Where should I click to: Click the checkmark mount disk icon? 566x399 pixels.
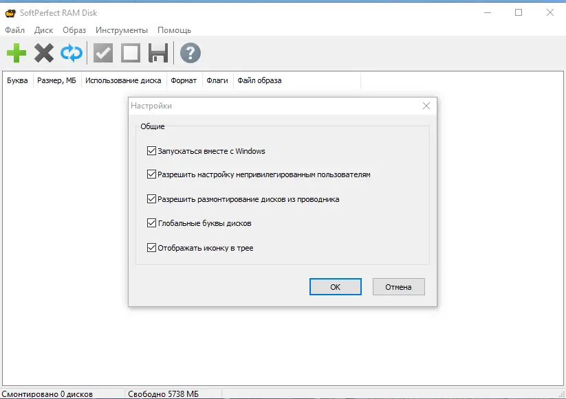[x=102, y=53]
